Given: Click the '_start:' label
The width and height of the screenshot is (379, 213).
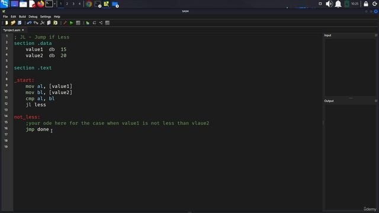Looking at the screenshot, I should pyautogui.click(x=24, y=80).
